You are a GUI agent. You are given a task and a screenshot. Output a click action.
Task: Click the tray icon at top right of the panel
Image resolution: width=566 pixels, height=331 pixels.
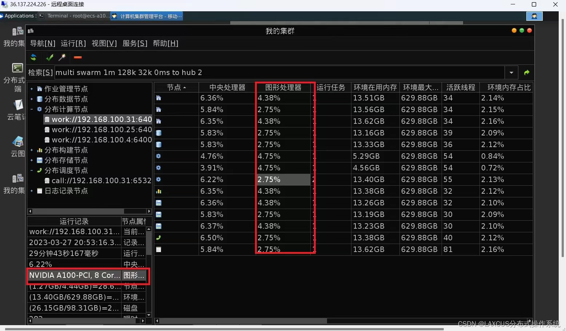pyautogui.click(x=534, y=16)
